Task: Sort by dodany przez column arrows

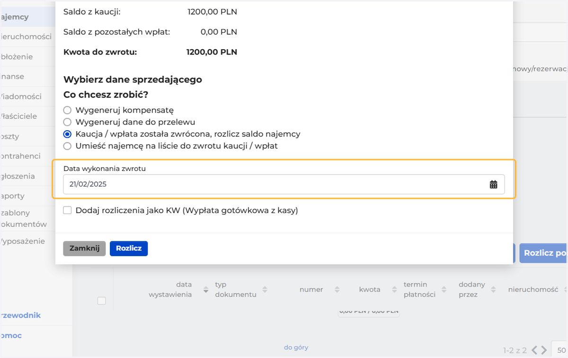Action: [493, 290]
